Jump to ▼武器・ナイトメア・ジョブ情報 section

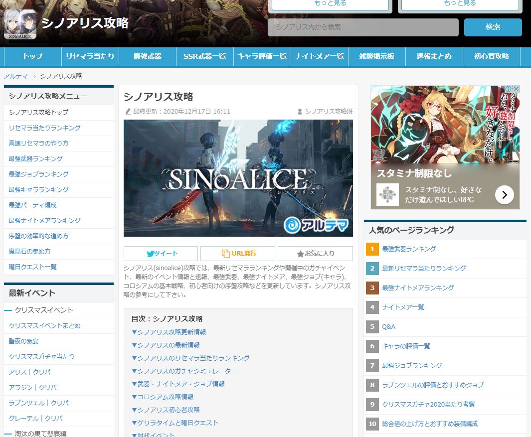tap(178, 384)
